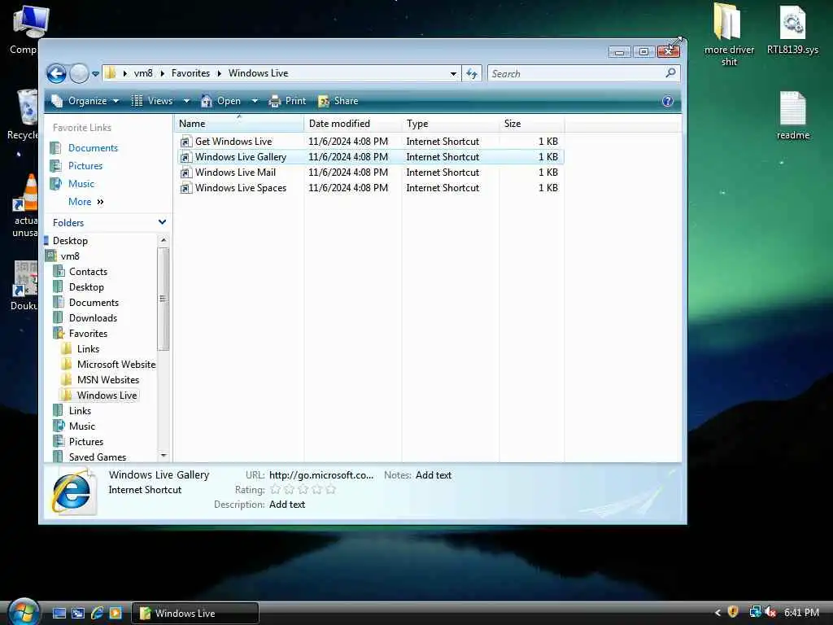This screenshot has width=833, height=625.
Task: Click the security shield tray icon
Action: 733,612
